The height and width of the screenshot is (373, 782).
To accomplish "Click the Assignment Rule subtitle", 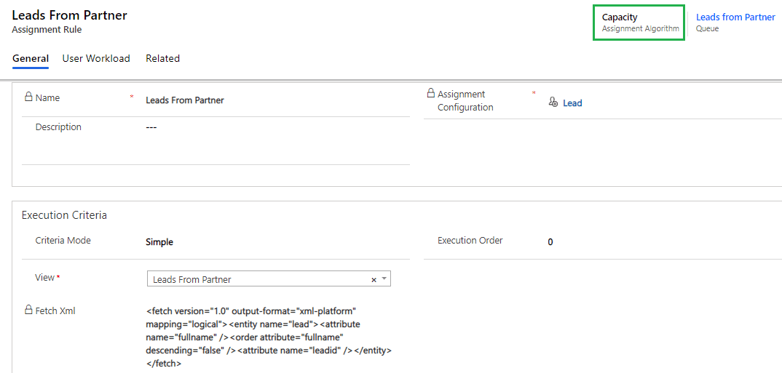I will tap(47, 29).
